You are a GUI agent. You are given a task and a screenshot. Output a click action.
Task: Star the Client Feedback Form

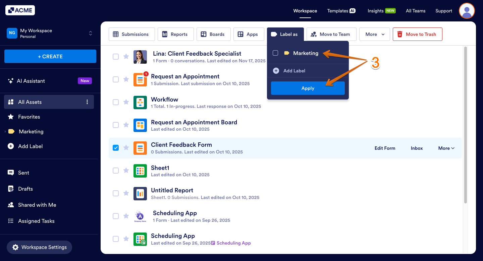(x=126, y=148)
